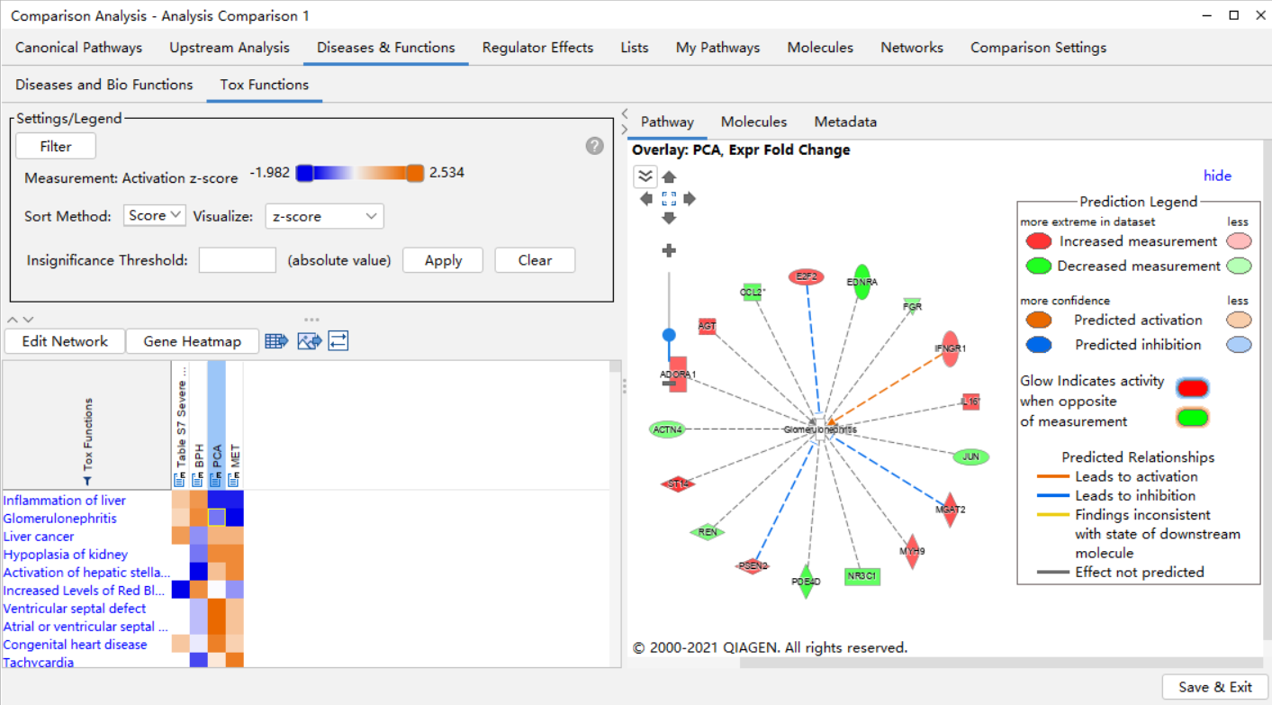Click the orange z-score slider handle
The width and height of the screenshot is (1272, 705).
point(414,173)
